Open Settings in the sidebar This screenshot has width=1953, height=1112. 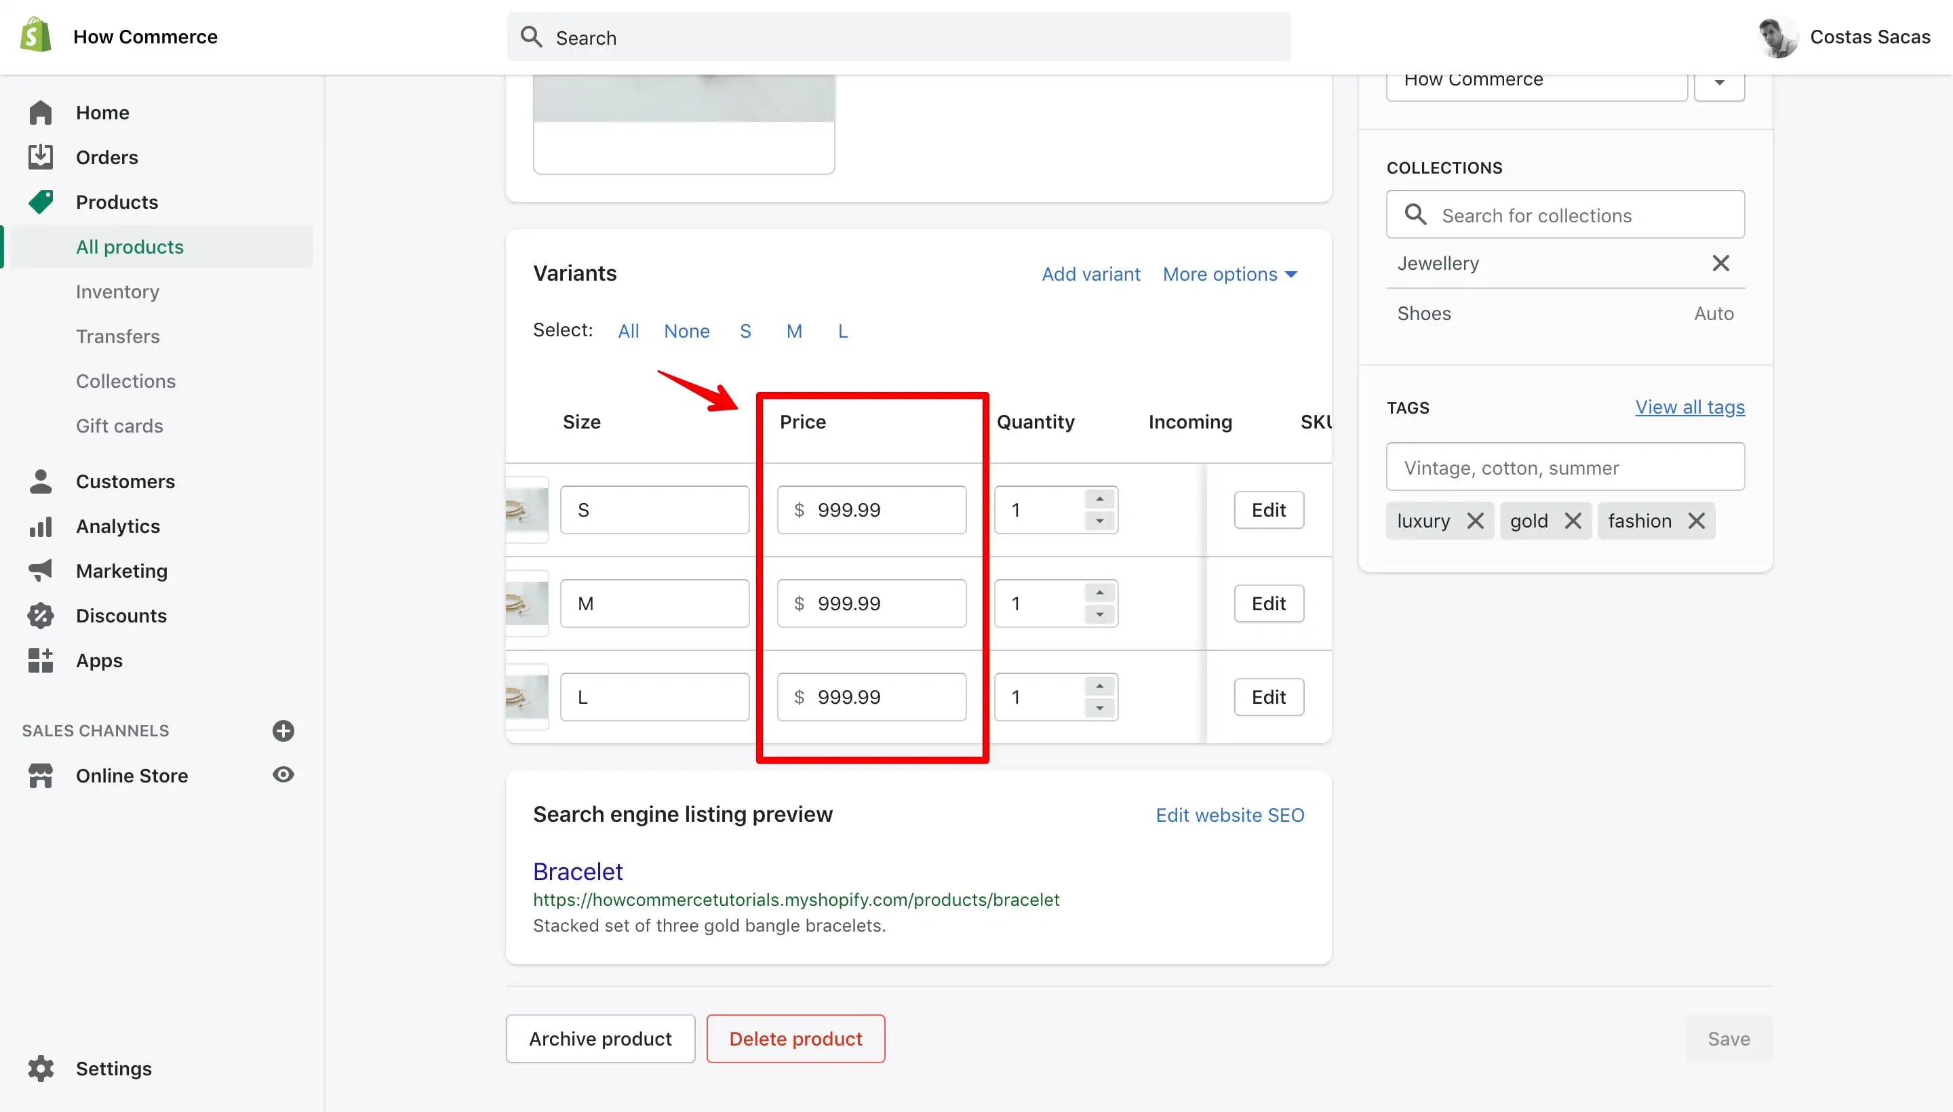[x=114, y=1069]
